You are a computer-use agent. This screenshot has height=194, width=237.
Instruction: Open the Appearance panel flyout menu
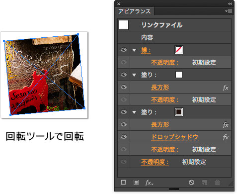tap(229, 11)
